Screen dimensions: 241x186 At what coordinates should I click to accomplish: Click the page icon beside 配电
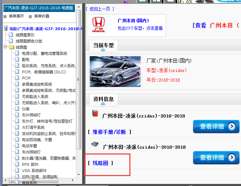17,59
